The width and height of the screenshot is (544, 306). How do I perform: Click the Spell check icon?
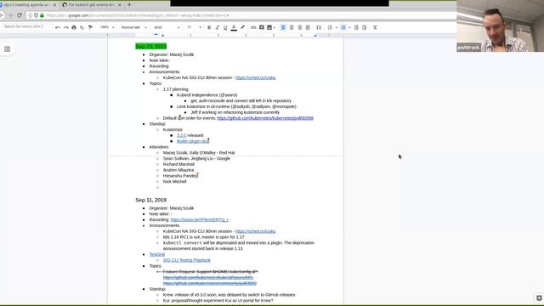(82, 27)
